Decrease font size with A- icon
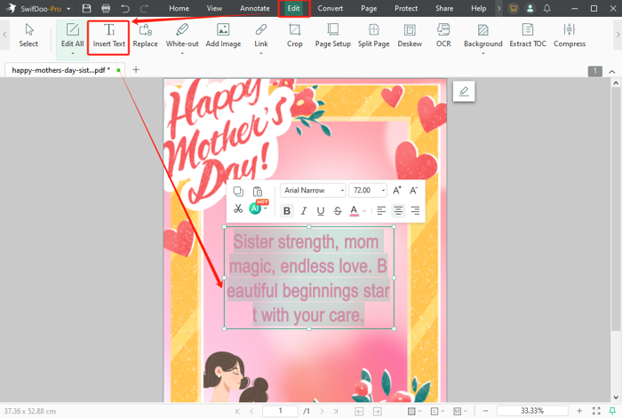622x418 pixels. [x=413, y=191]
